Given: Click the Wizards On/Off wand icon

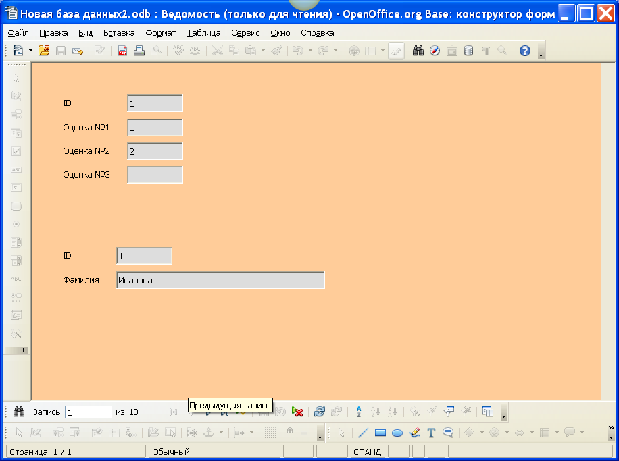Looking at the screenshot, I should (16, 334).
